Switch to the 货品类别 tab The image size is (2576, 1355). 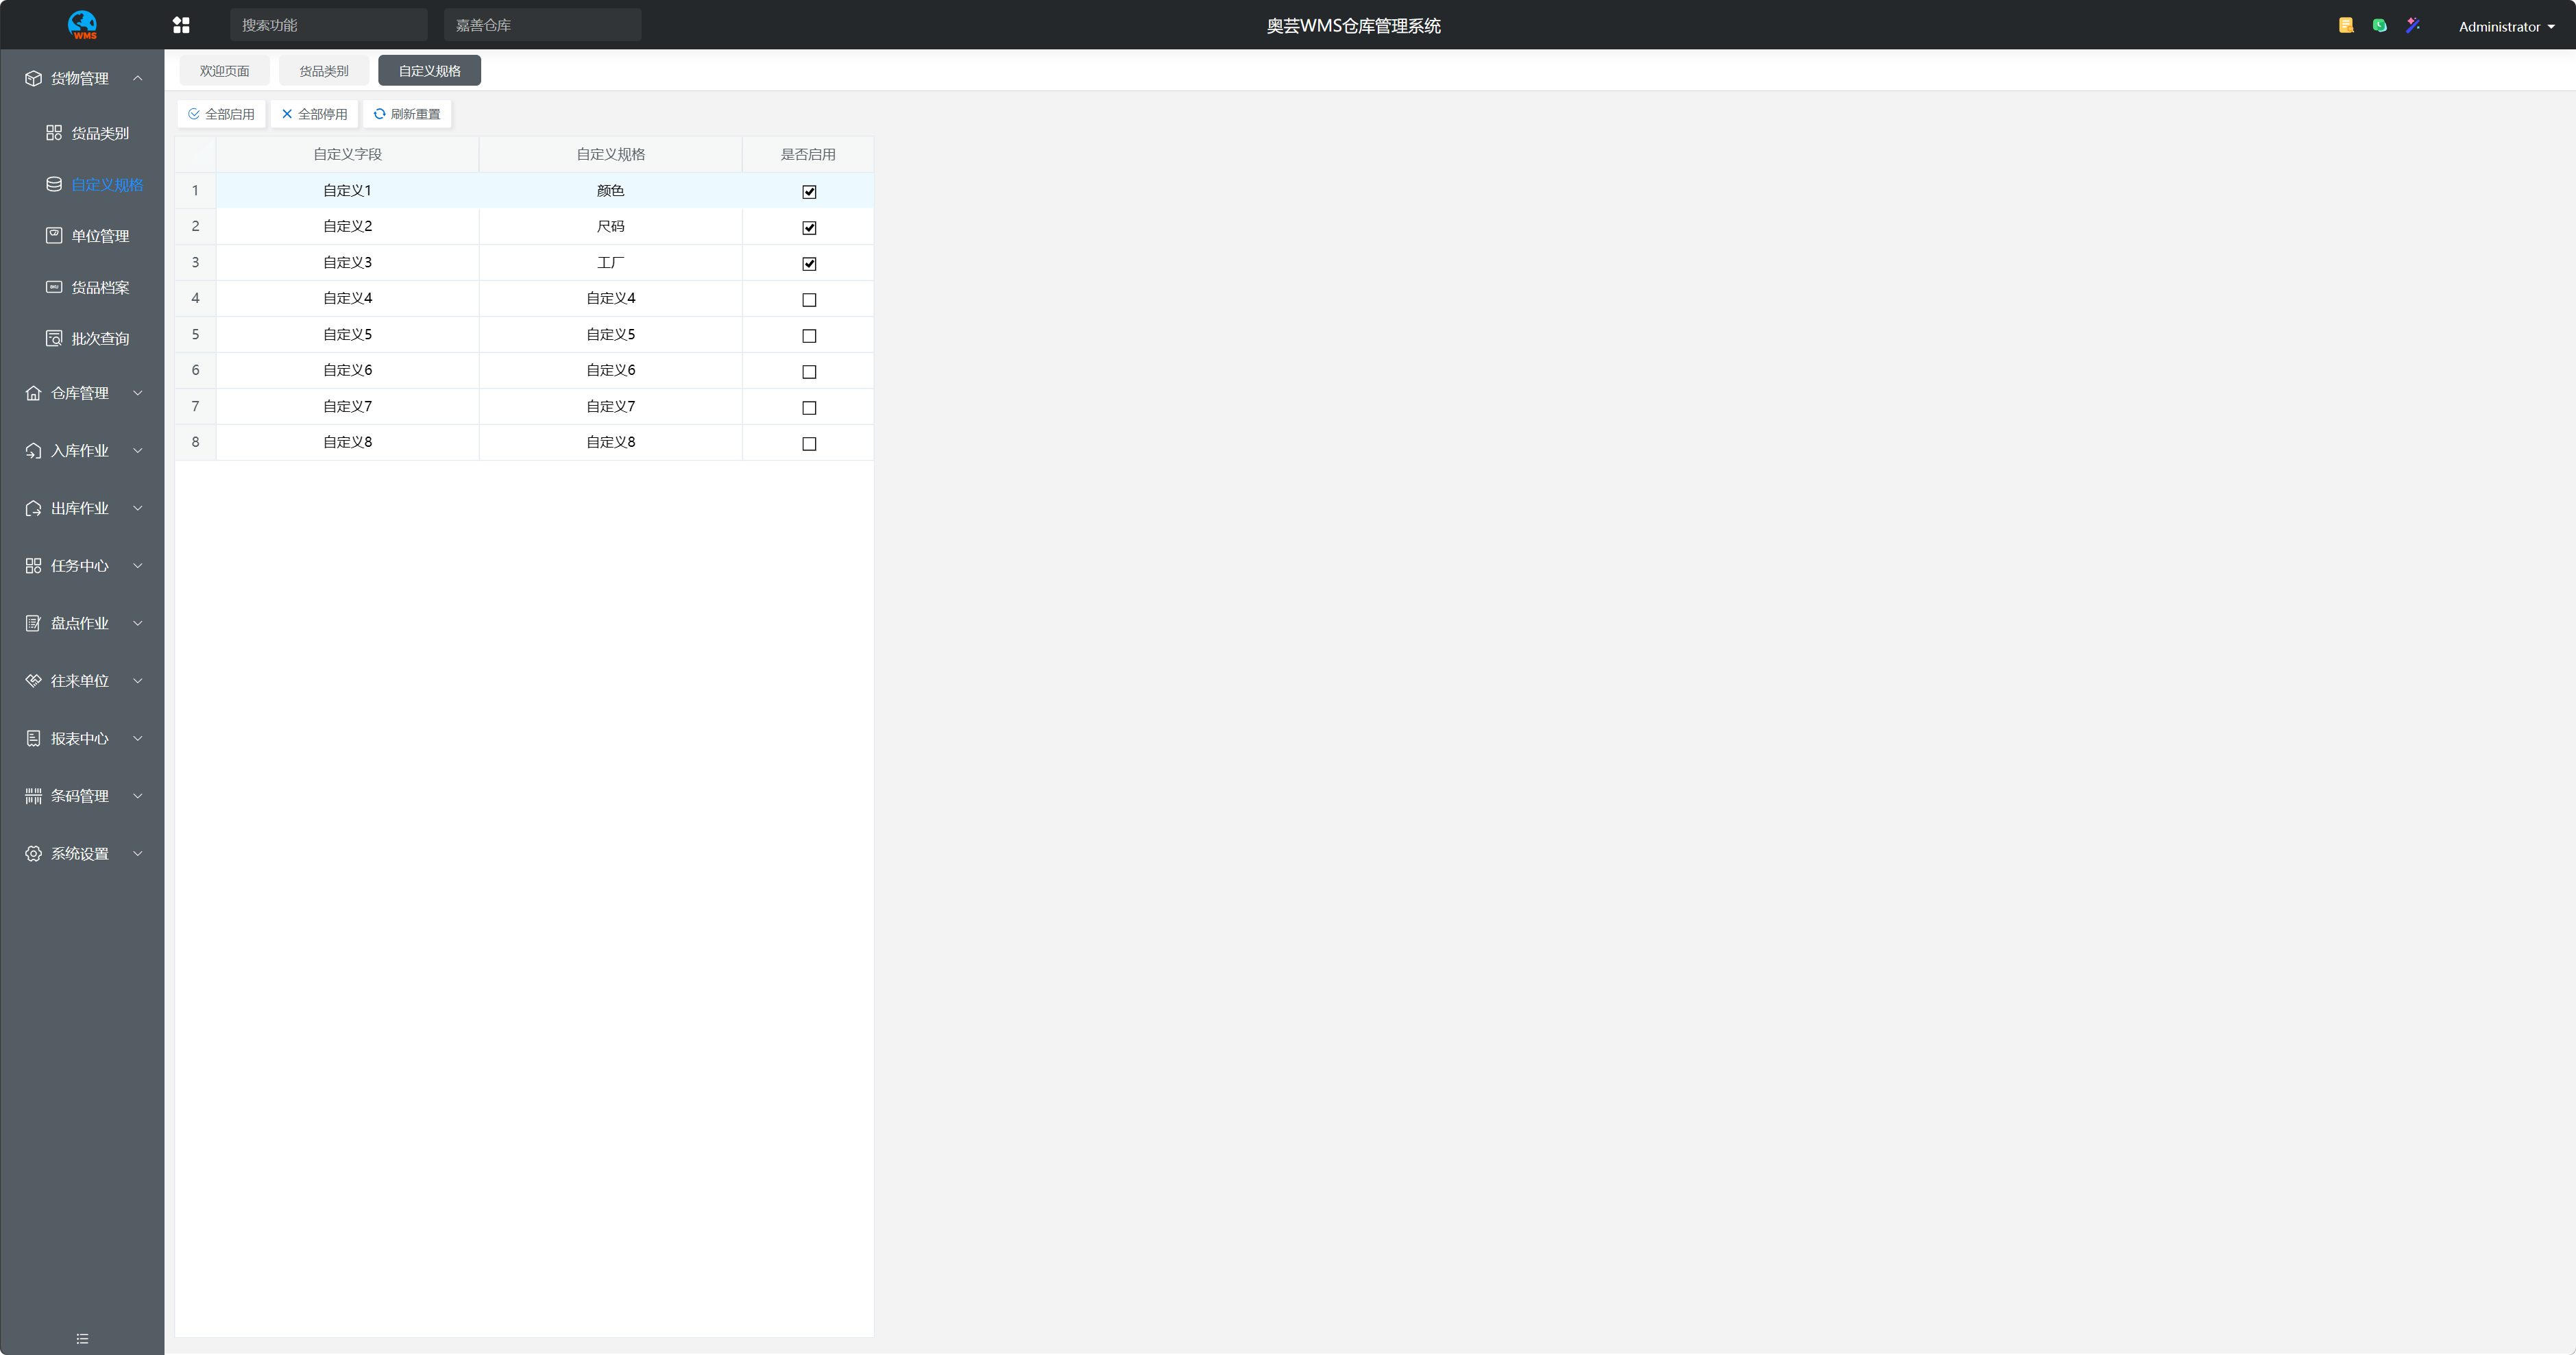323,71
